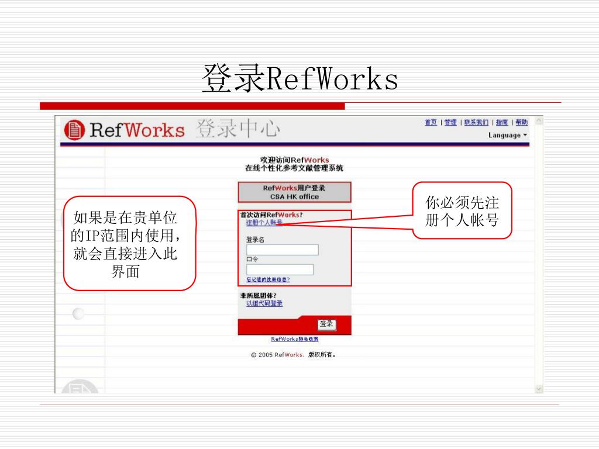
Task: Select the CSA HK office text
Action: point(295,196)
